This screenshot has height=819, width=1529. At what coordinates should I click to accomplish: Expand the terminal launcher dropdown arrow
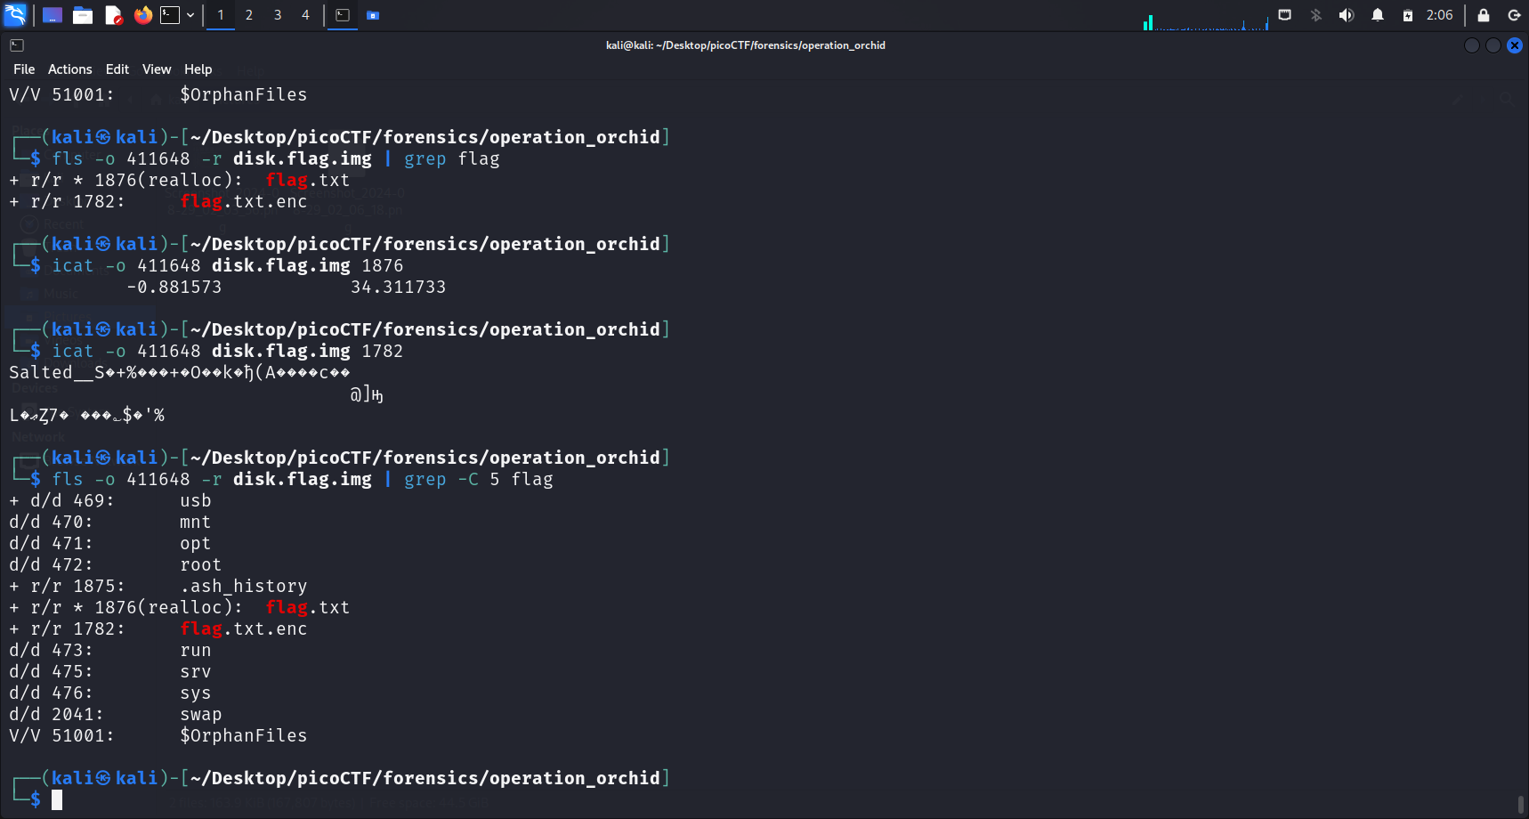tap(190, 15)
